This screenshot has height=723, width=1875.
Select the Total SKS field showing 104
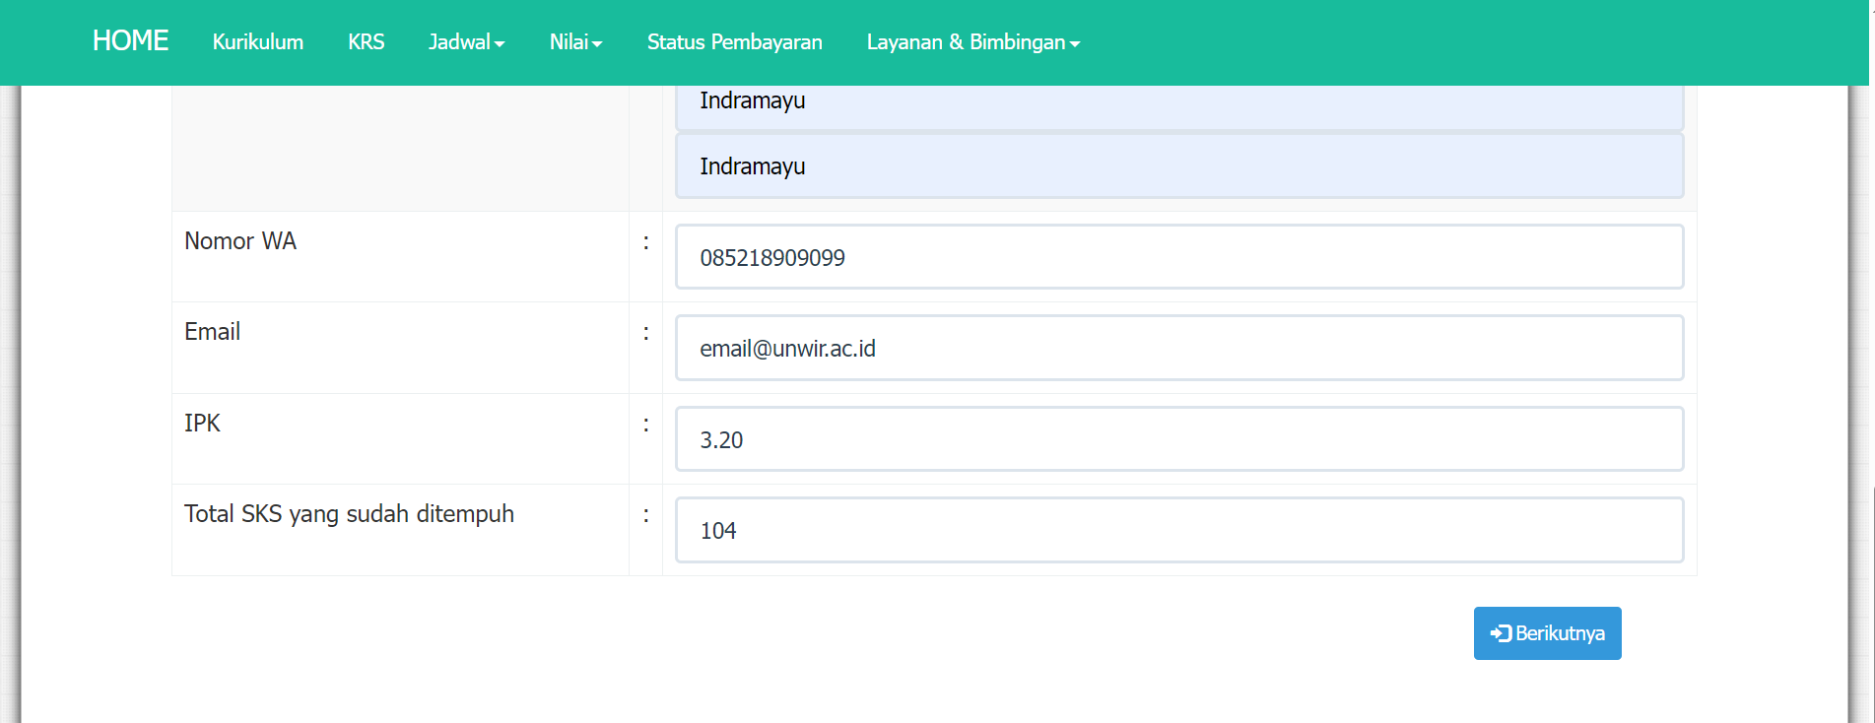coord(1178,530)
